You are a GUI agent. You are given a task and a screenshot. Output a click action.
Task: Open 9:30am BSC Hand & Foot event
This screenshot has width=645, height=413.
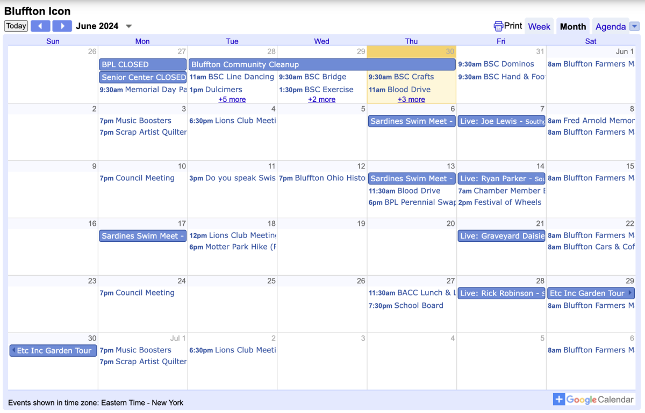pyautogui.click(x=501, y=77)
